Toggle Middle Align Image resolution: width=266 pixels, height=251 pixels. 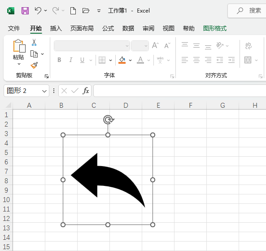[196, 45]
